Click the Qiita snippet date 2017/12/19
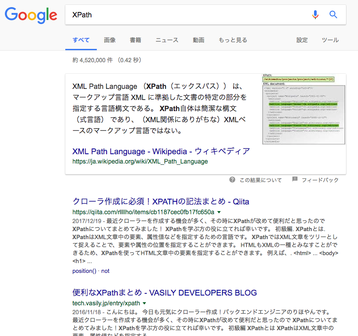Image resolution: width=358 pixels, height=336 pixels. pos(87,221)
